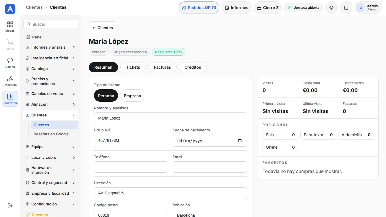This screenshot has height=217, width=386.
Task: Expand Hardware e impresión section
Action: [51, 170]
